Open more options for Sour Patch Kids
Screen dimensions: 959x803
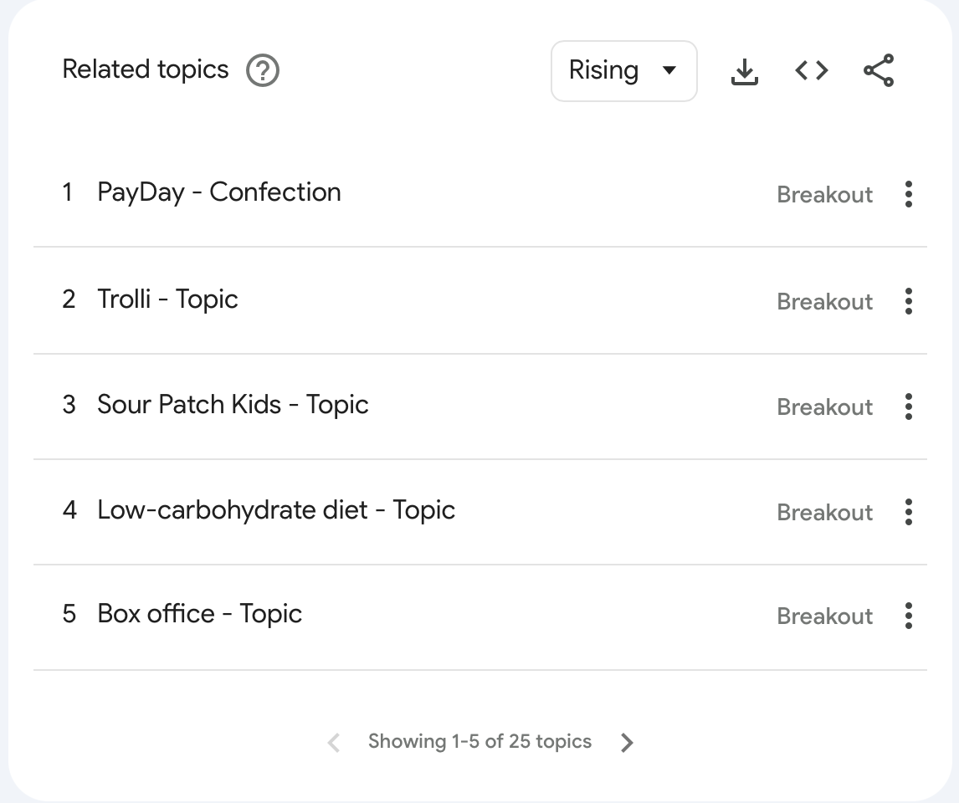pos(909,407)
